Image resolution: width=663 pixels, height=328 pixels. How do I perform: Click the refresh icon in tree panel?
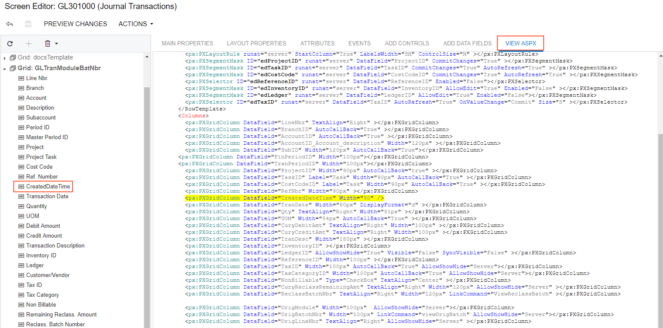[x=10, y=44]
